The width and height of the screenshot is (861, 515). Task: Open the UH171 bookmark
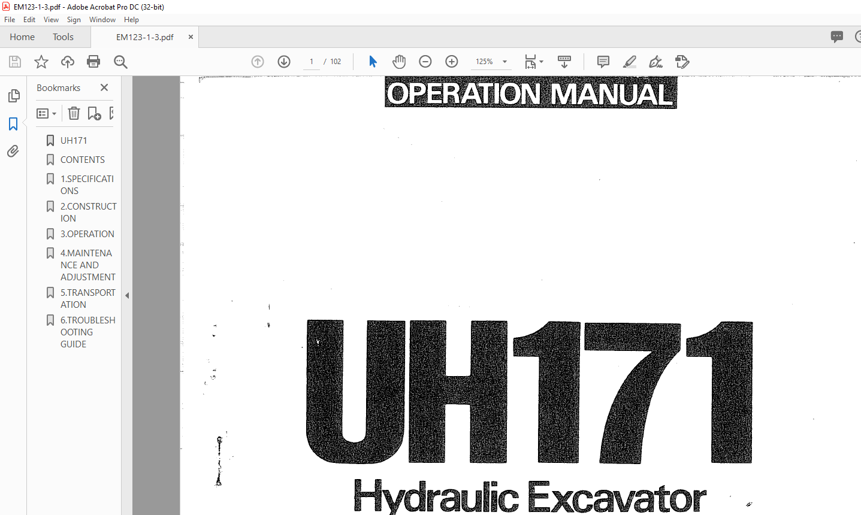pyautogui.click(x=74, y=141)
